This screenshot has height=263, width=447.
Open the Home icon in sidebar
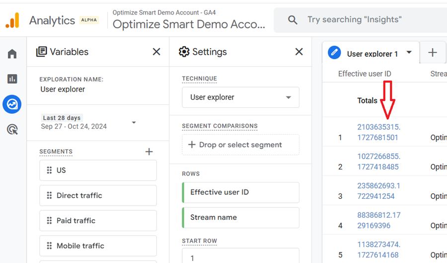click(12, 54)
